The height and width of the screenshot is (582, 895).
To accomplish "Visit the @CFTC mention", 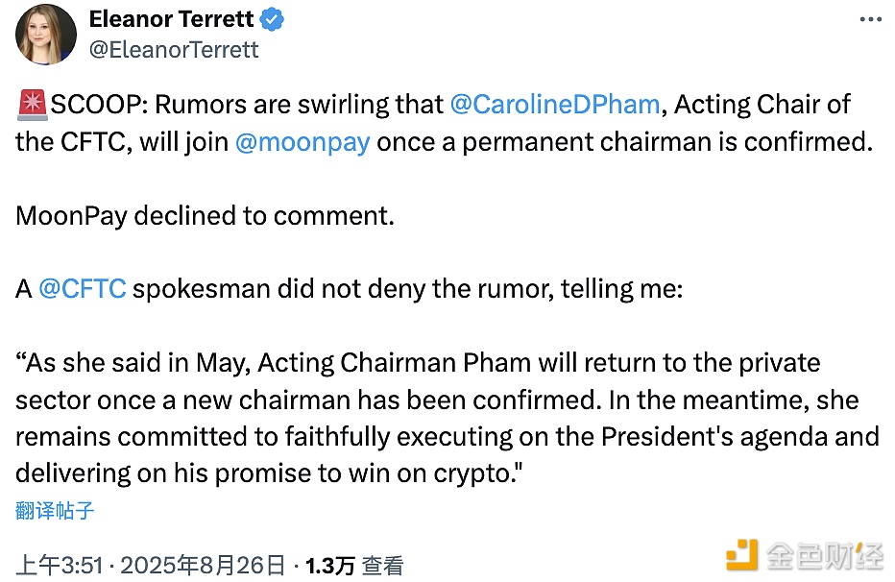I will 83,289.
